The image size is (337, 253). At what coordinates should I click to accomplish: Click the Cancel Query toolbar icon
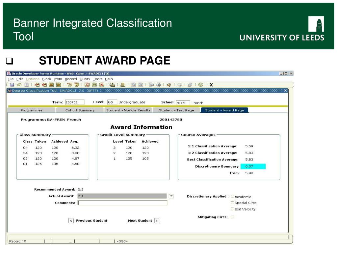[101, 85]
